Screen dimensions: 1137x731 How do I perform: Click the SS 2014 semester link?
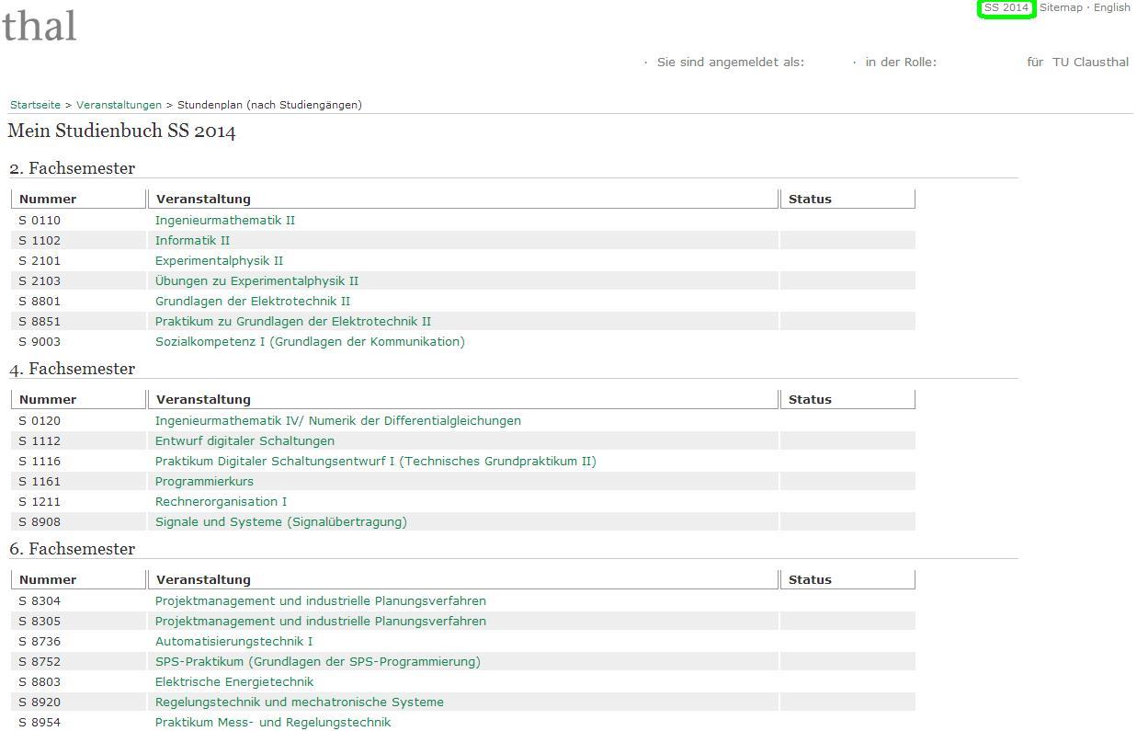click(x=1006, y=8)
